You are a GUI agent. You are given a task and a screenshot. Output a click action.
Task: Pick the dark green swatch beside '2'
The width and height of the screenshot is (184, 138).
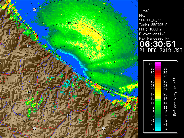[x=158, y=116]
